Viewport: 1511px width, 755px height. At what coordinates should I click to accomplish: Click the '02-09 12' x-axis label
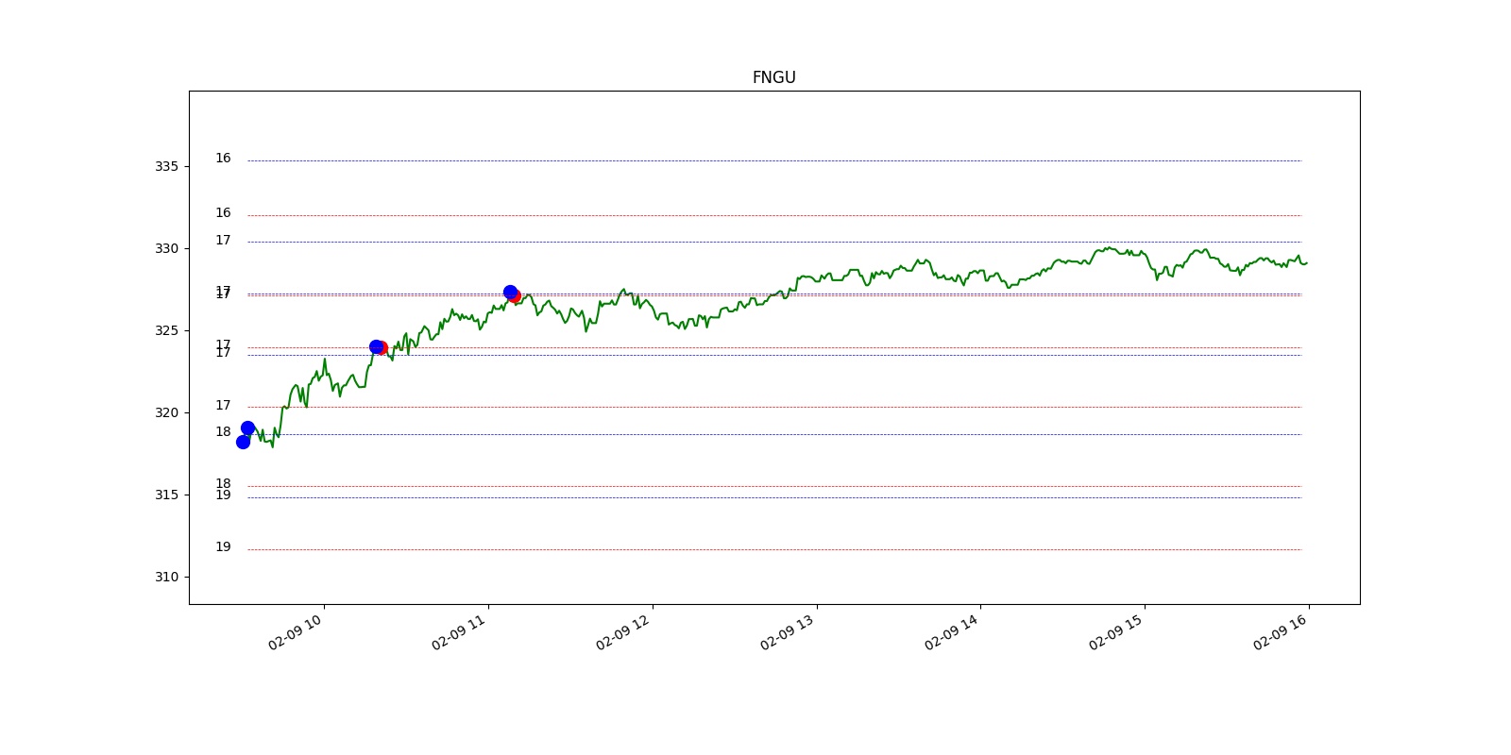coord(623,632)
